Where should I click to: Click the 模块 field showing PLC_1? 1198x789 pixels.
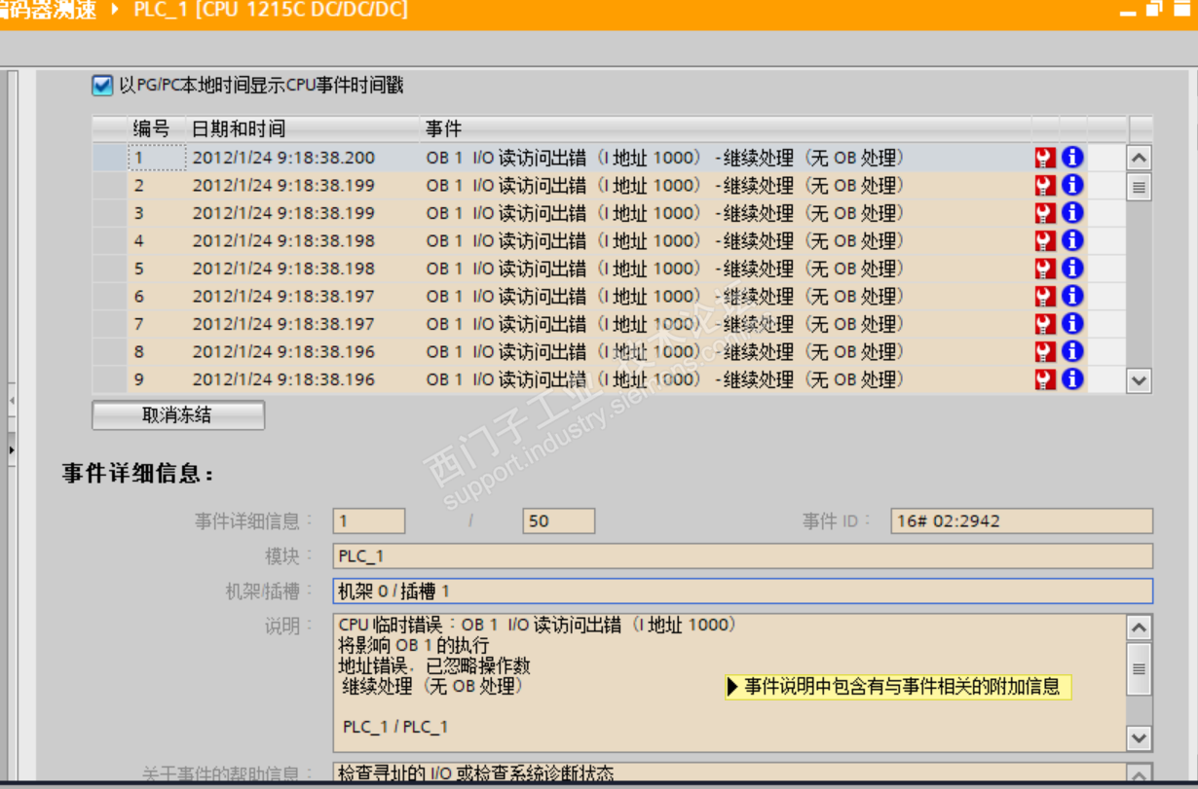(x=743, y=556)
